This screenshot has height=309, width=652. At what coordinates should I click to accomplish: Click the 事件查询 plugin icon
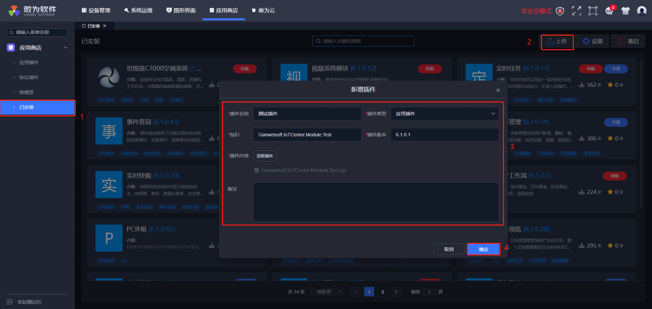point(109,131)
